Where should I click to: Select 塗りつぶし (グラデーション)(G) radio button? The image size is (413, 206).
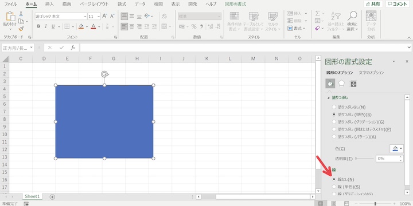click(x=334, y=122)
